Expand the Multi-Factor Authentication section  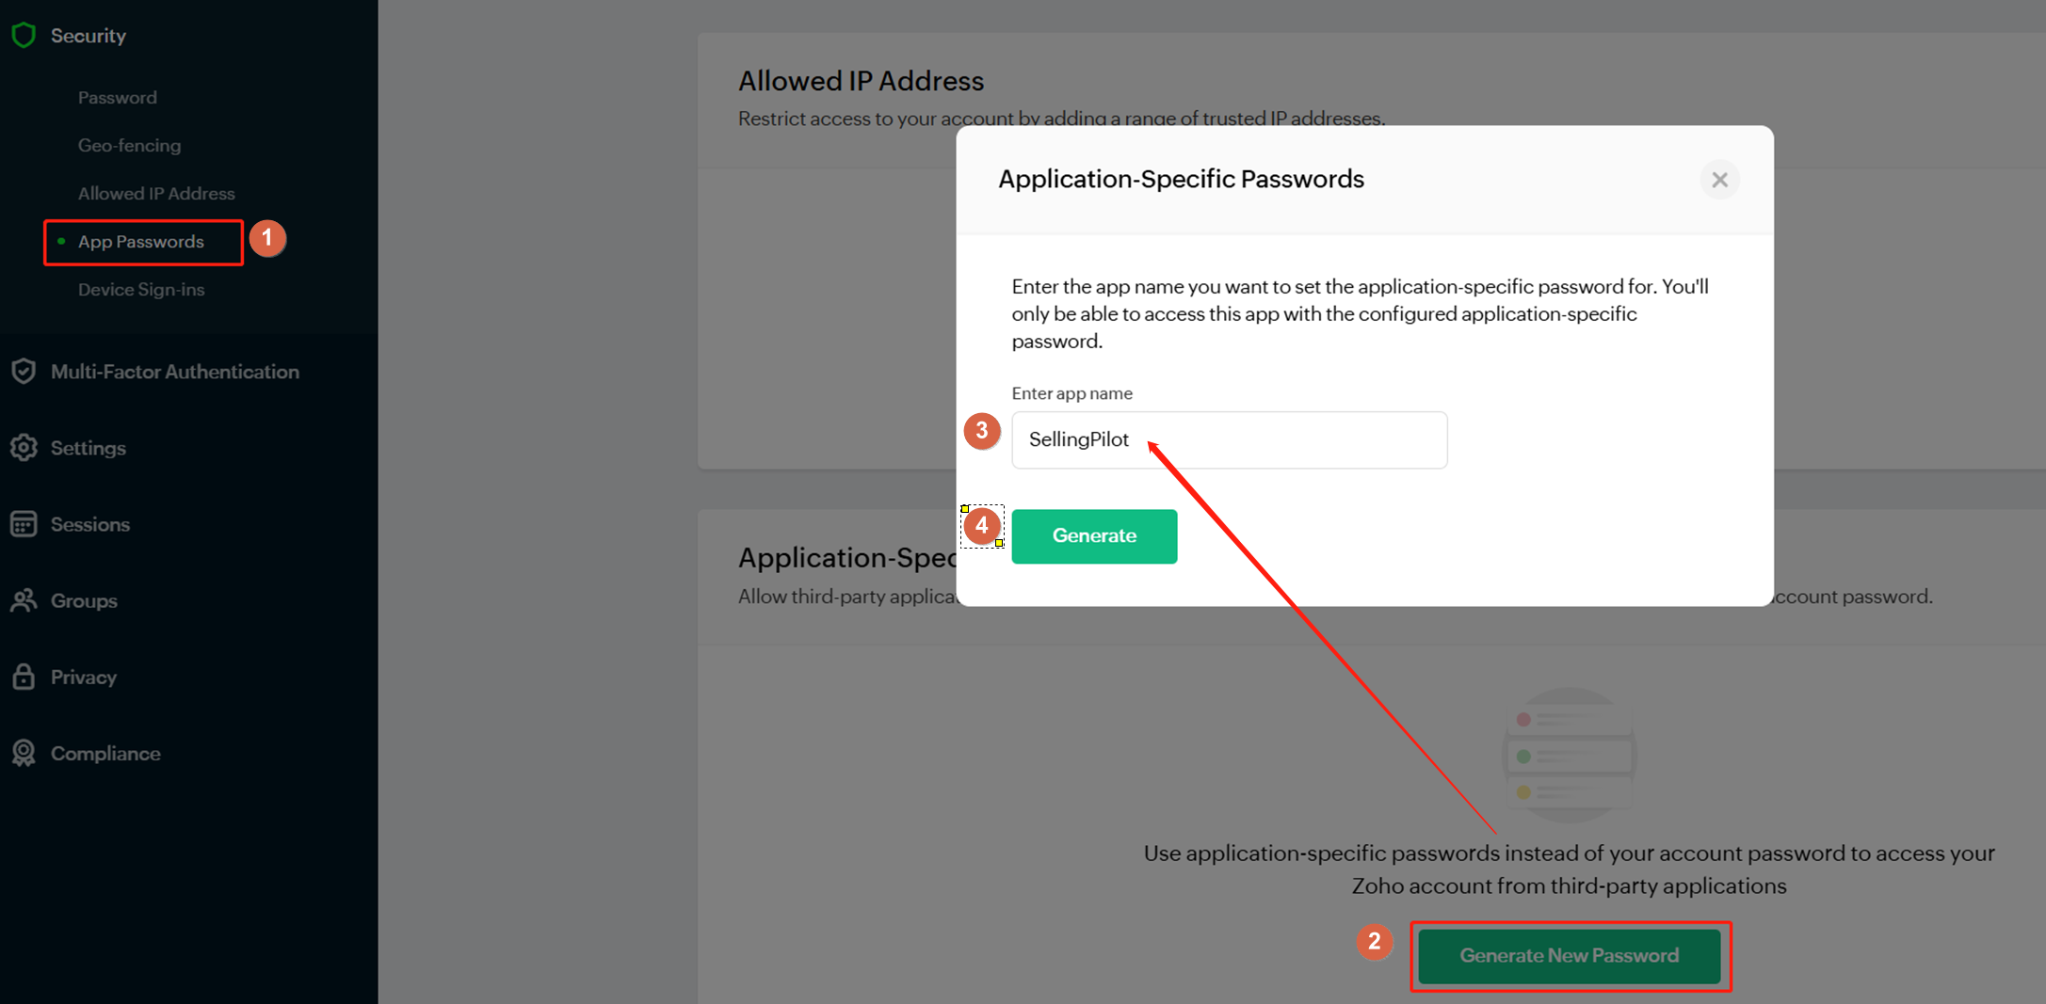click(x=175, y=372)
